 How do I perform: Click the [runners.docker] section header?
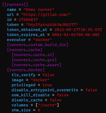[26, 70]
